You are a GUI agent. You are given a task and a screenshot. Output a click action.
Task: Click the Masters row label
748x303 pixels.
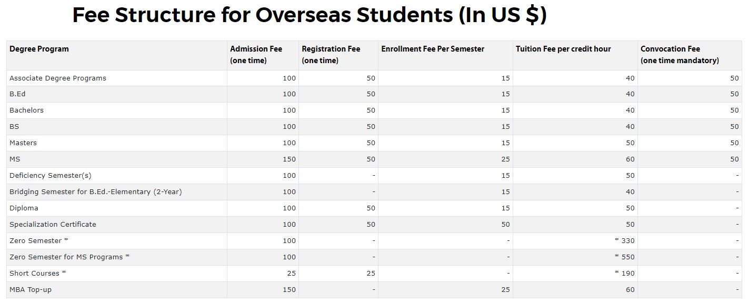pyautogui.click(x=23, y=143)
